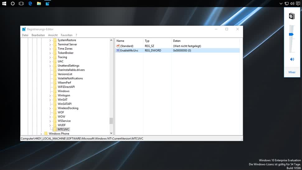Screen dimensions: 302x170
Task: Expand the Terminal Server key
Action: 50,45
